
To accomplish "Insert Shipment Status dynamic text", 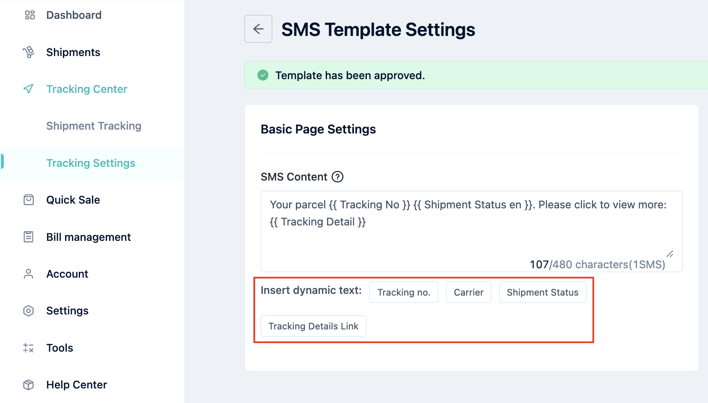I will tap(543, 292).
